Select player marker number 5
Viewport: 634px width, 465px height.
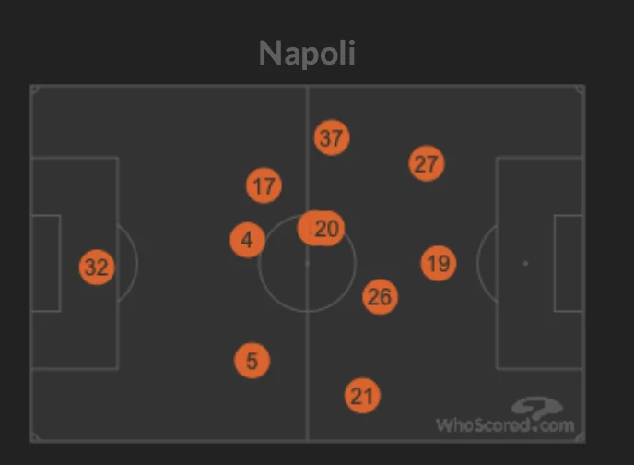click(252, 361)
